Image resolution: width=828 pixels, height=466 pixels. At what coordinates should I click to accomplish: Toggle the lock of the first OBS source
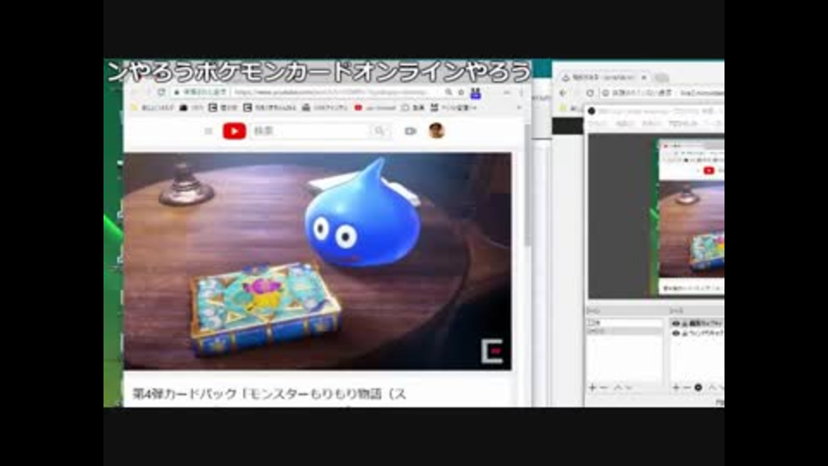pyautogui.click(x=684, y=324)
